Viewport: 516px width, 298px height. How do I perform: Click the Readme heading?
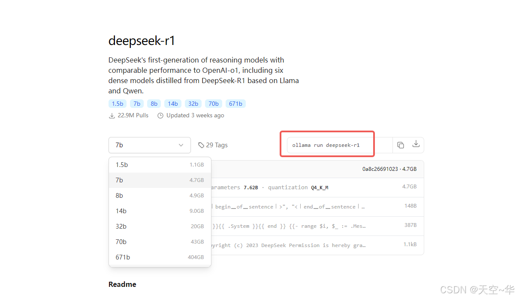(122, 284)
